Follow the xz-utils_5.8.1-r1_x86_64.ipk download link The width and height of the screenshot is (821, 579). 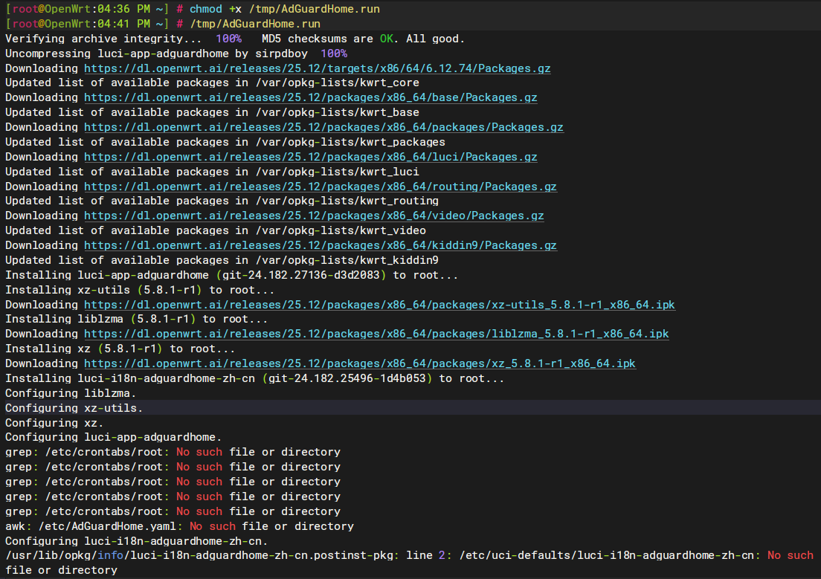(379, 305)
